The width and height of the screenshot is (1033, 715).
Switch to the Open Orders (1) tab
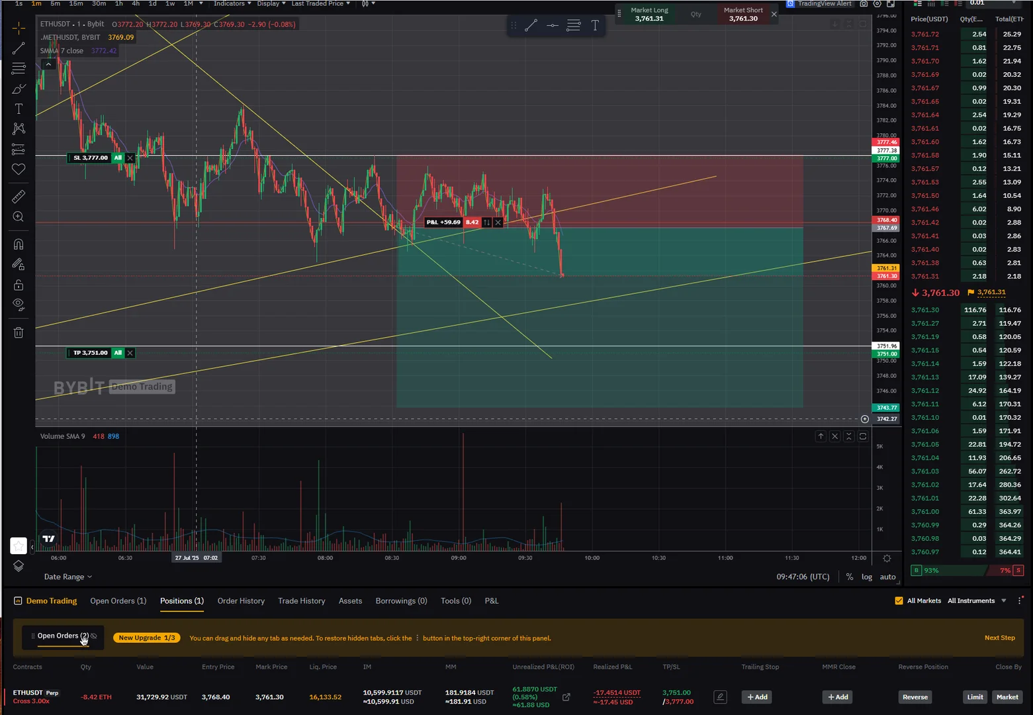point(118,601)
